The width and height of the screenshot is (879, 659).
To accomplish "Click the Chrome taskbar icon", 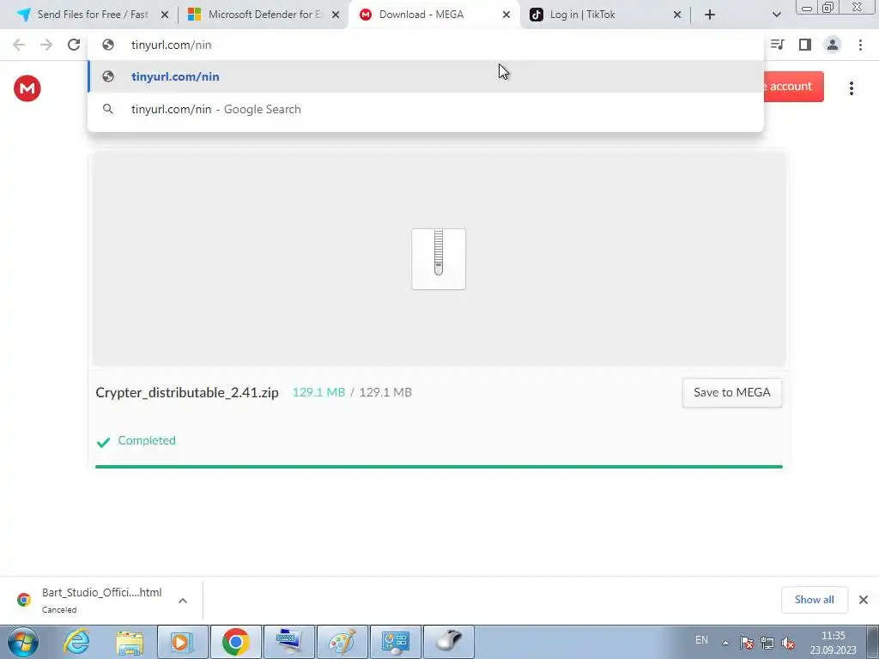I will [x=235, y=642].
